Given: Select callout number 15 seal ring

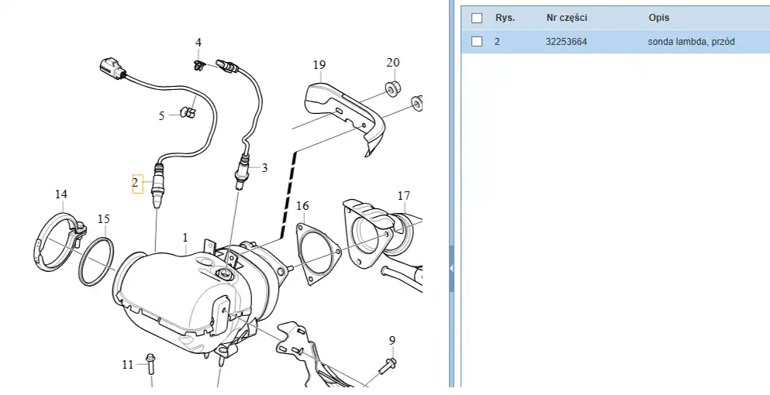Looking at the screenshot, I should (x=104, y=219).
